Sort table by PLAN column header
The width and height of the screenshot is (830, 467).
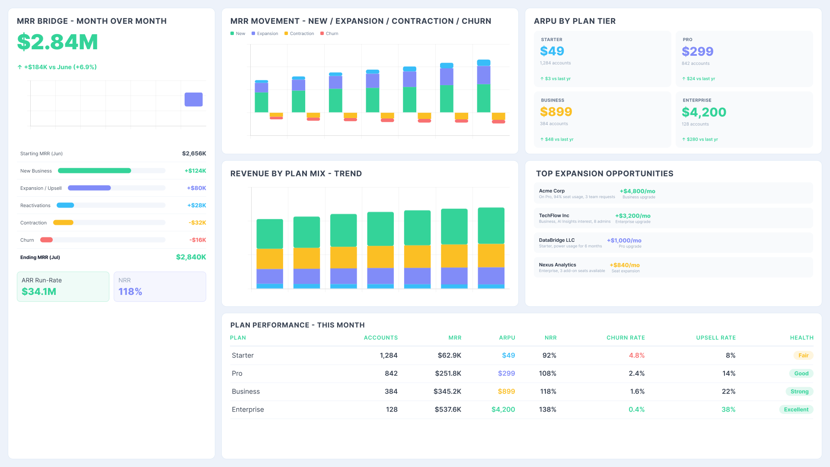tap(238, 338)
